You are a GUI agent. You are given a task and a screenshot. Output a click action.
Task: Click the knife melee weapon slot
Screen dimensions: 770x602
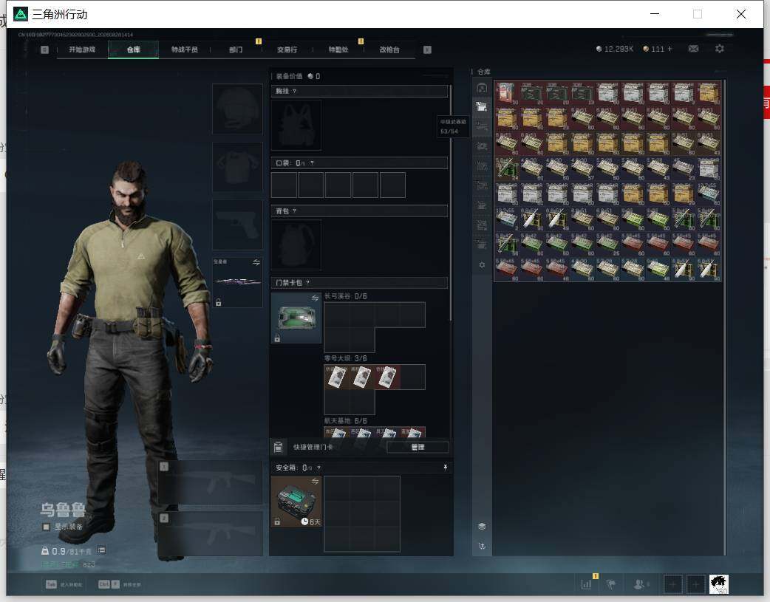[x=237, y=282]
